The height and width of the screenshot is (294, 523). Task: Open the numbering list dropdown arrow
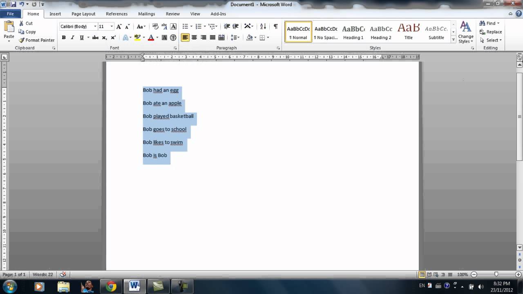coord(205,27)
